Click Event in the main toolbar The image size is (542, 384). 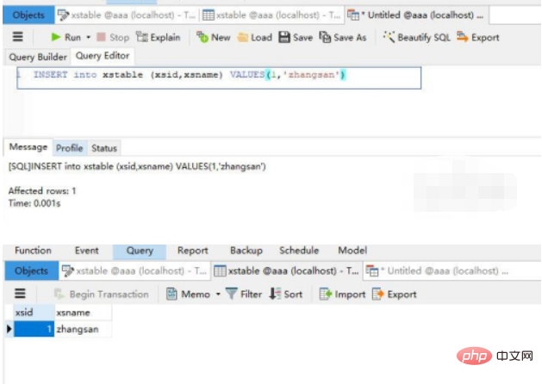tap(87, 251)
